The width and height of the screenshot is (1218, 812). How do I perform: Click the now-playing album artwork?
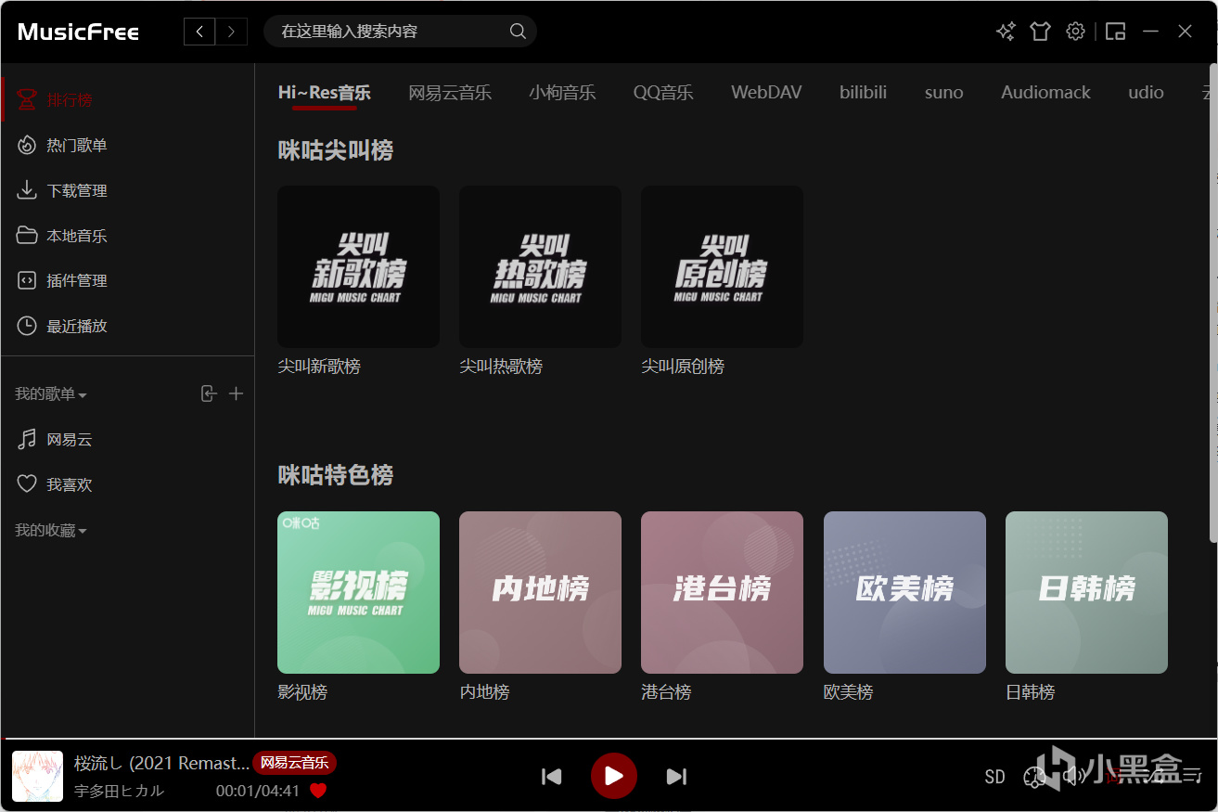pos(37,777)
